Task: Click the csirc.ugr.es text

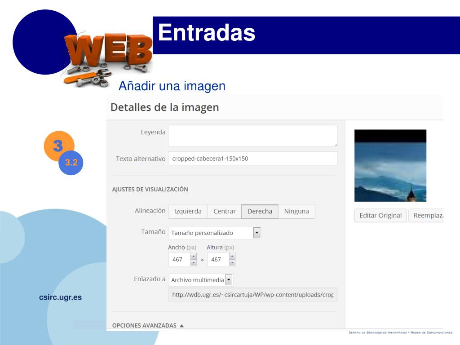Action: (61, 297)
